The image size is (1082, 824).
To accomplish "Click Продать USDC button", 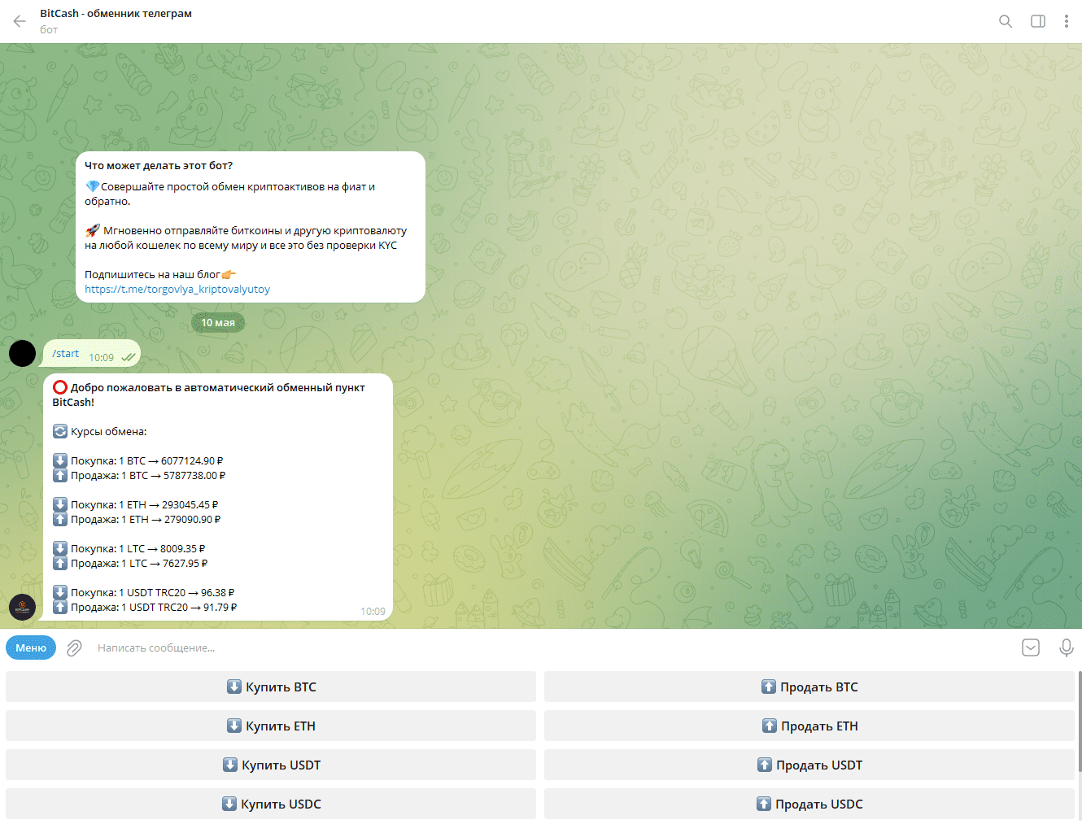I will coord(809,804).
